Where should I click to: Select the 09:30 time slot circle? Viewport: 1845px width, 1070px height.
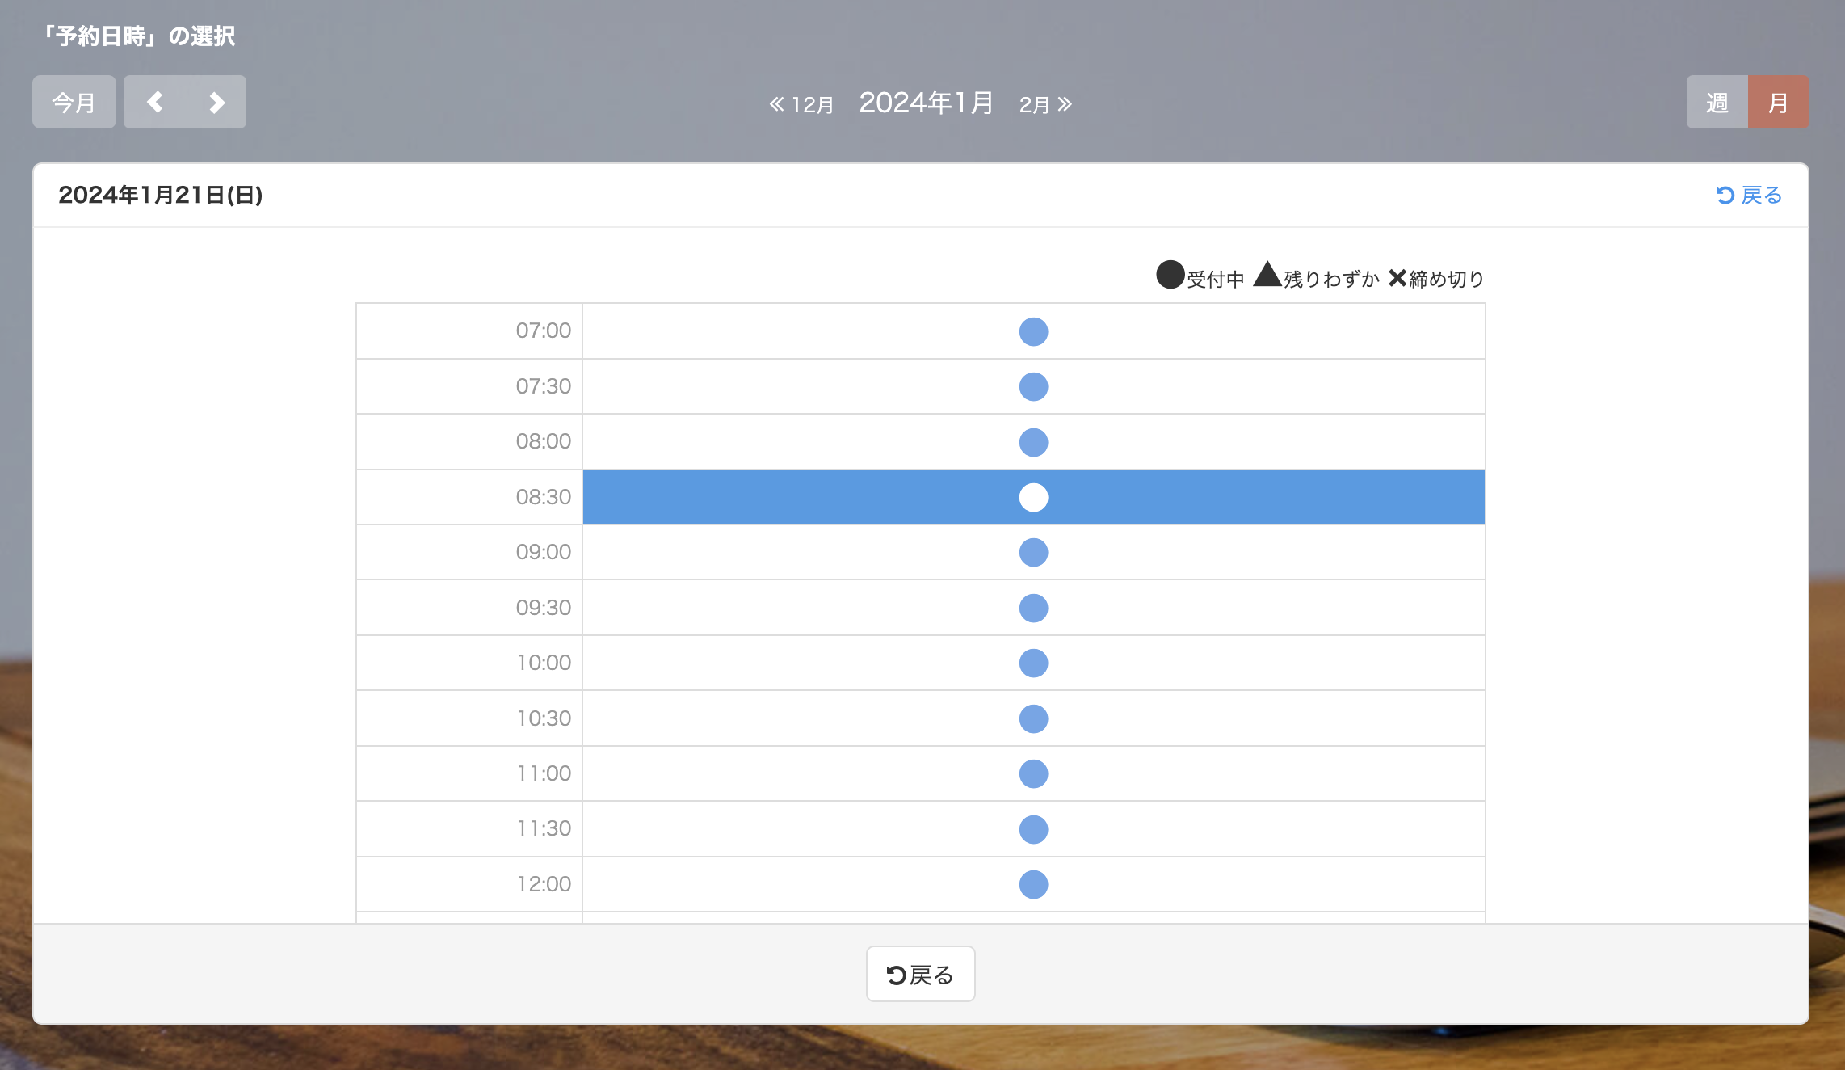pos(1033,608)
